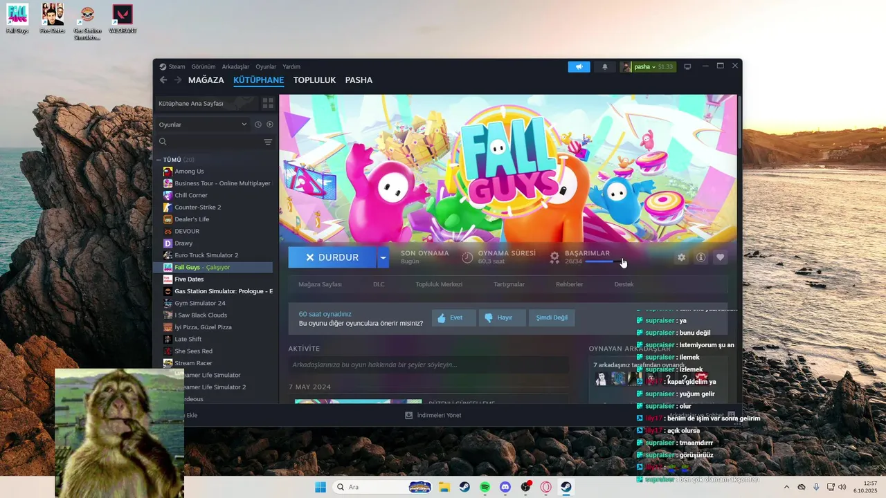Open Fall Guys game info icon
The width and height of the screenshot is (886, 498).
coord(700,257)
